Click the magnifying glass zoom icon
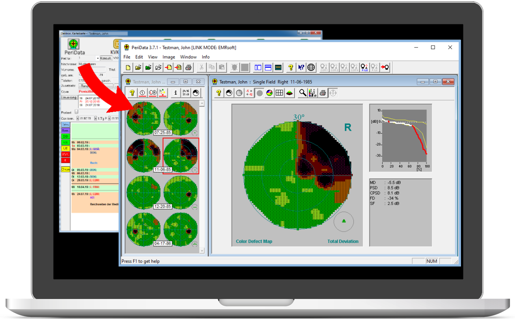This screenshot has height=325, width=515. 303,93
